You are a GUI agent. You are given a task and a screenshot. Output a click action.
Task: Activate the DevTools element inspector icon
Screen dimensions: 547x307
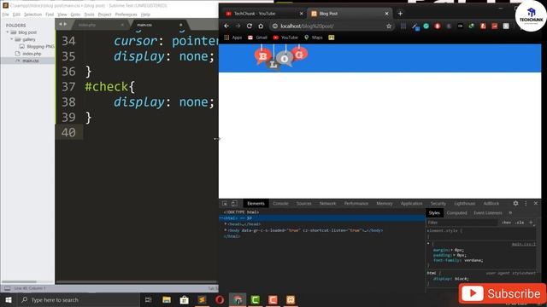click(x=225, y=203)
